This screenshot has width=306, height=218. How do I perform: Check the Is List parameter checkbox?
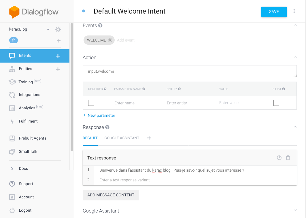point(276,103)
